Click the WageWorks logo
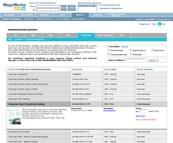This screenshot has width=173, height=143. 15,7
